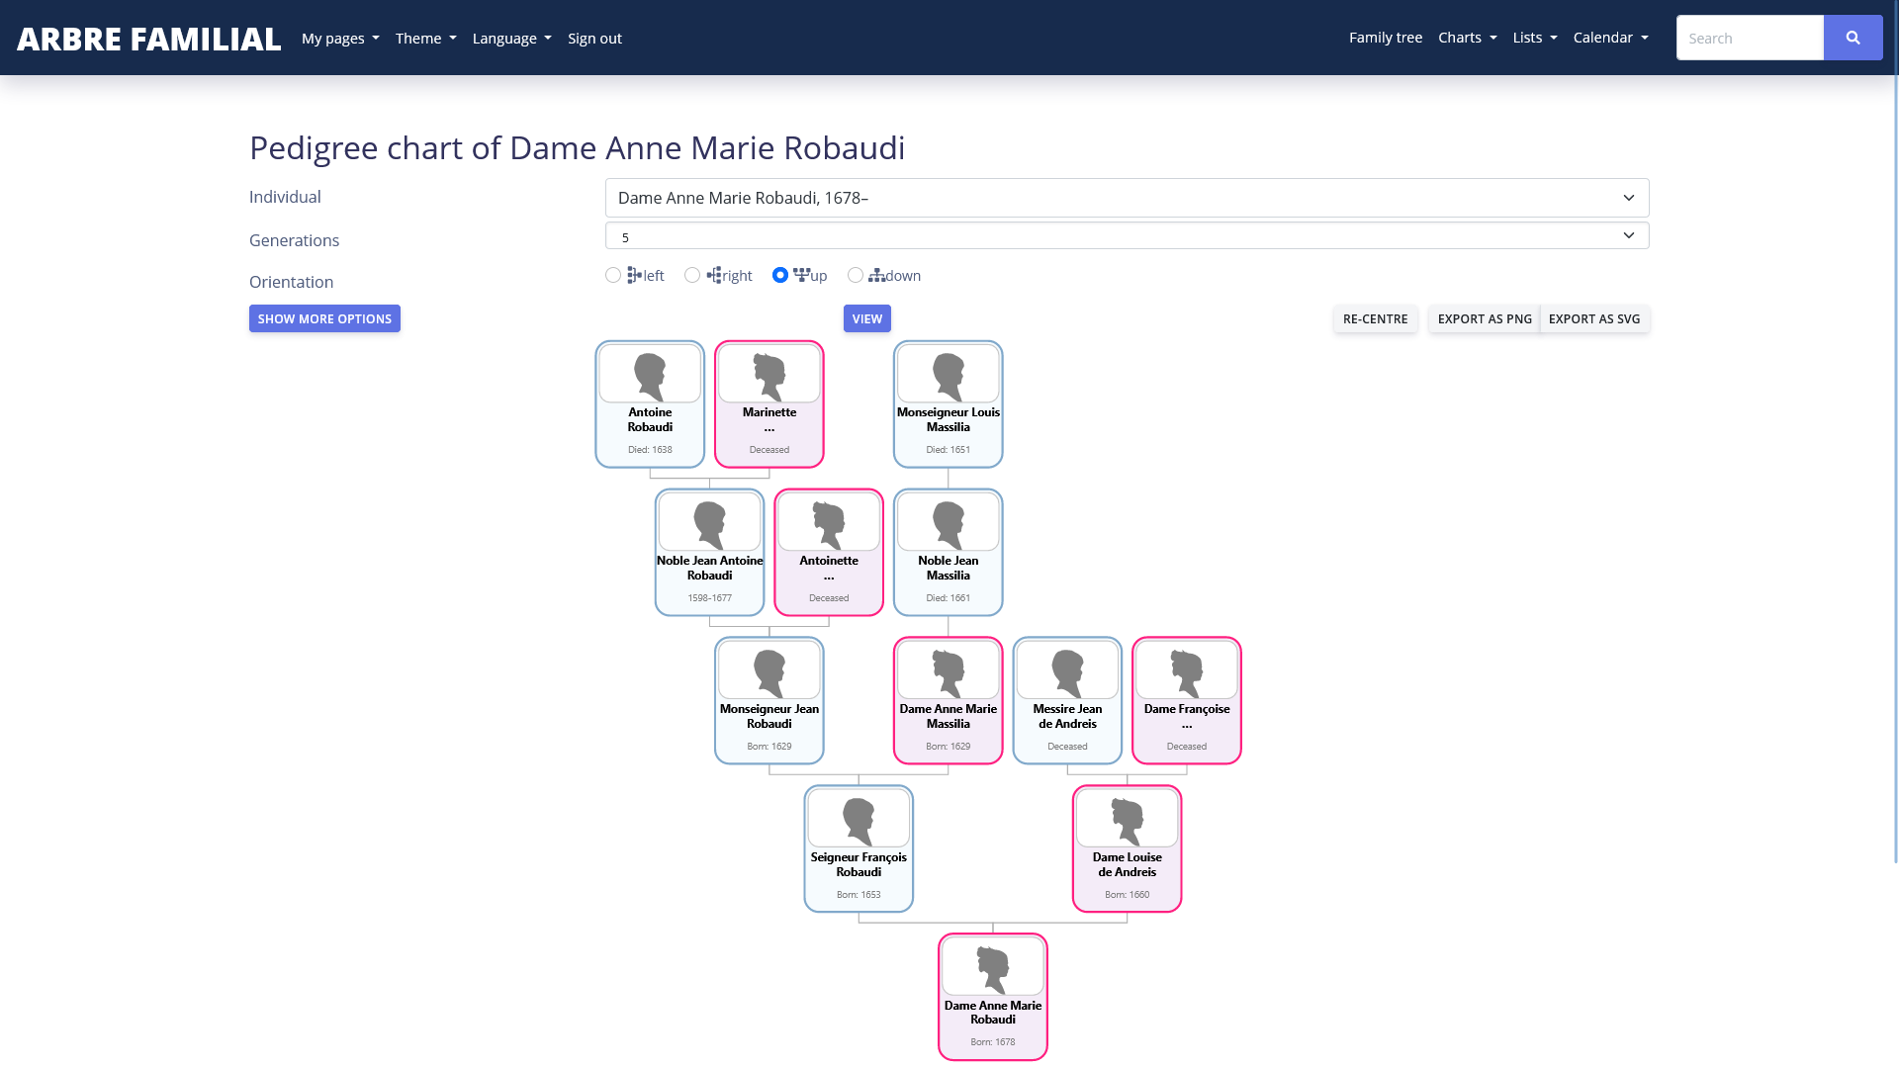Click SHOW MORE OPTIONS button
Screen dimensions: 1899x1068
324,318
